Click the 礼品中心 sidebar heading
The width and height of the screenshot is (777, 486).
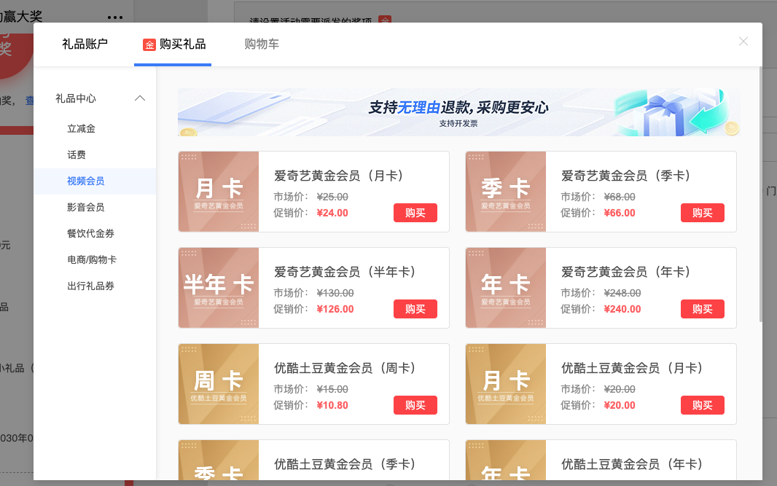pyautogui.click(x=76, y=98)
